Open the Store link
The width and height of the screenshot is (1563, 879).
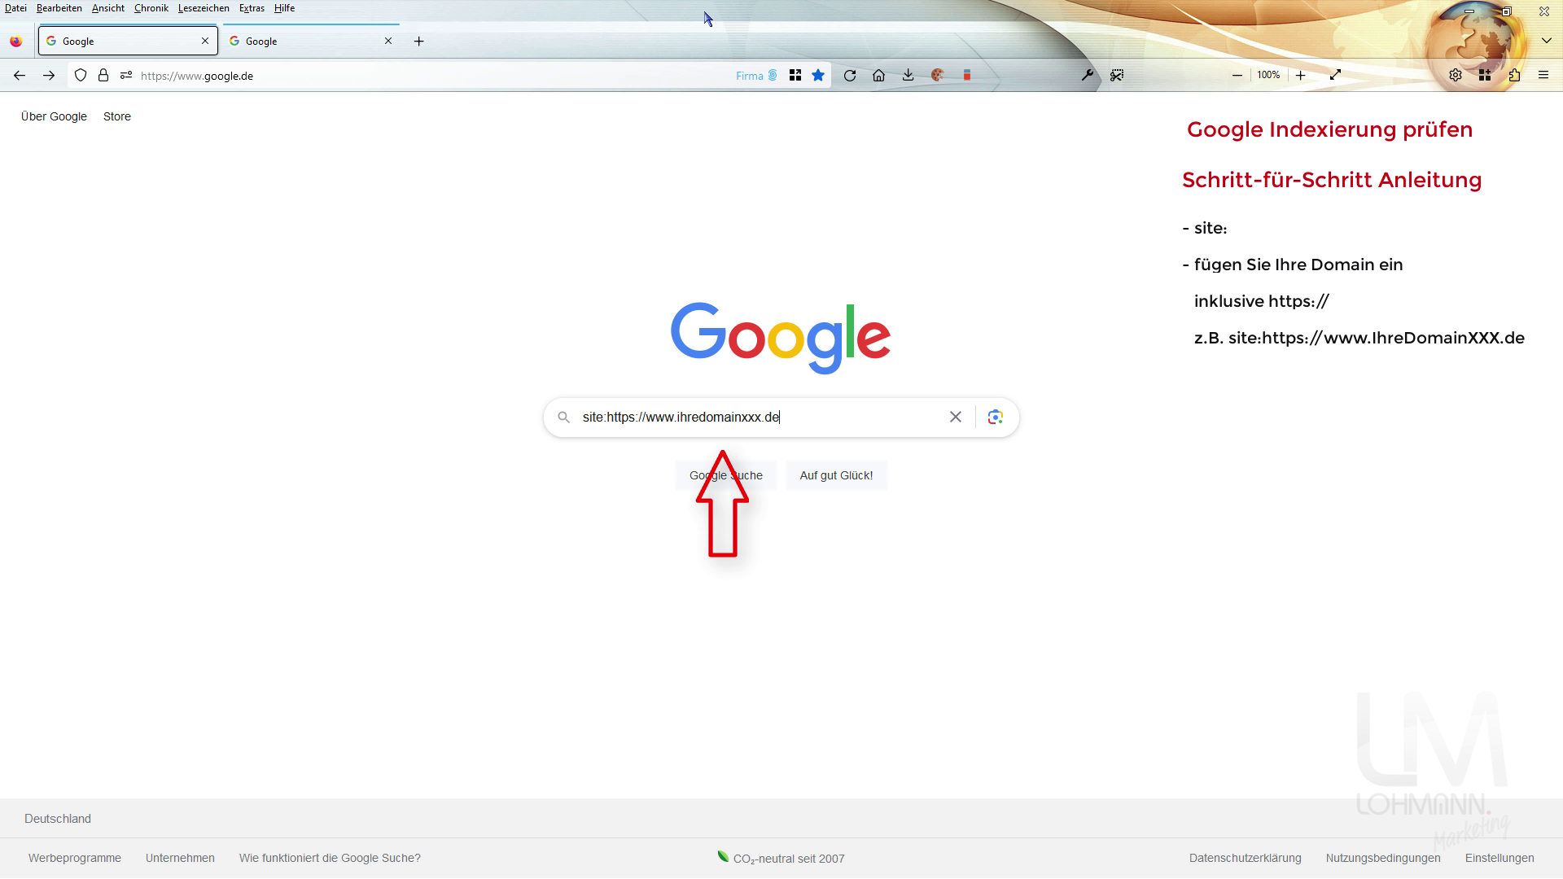pos(117,116)
